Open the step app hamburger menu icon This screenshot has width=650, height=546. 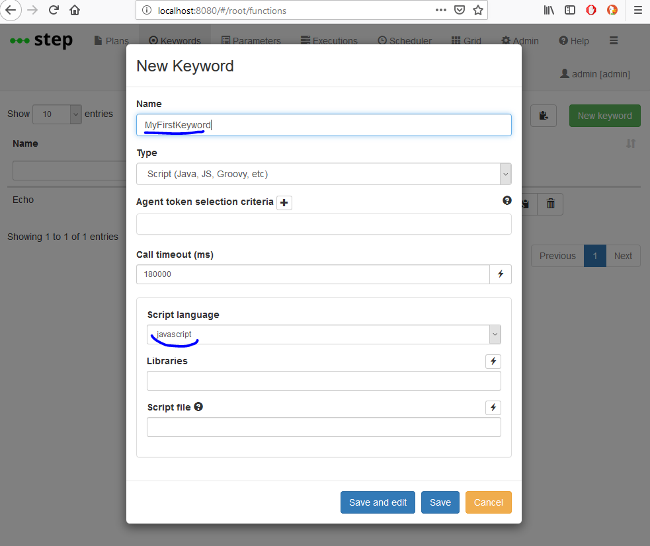click(614, 40)
